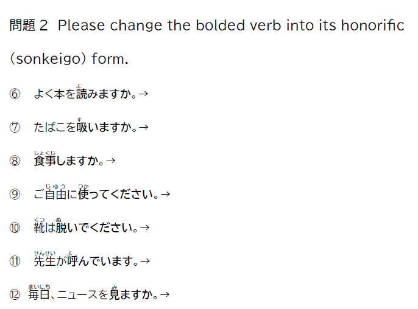Click the bold verb 見 in the ニュース sentence

pos(114,295)
